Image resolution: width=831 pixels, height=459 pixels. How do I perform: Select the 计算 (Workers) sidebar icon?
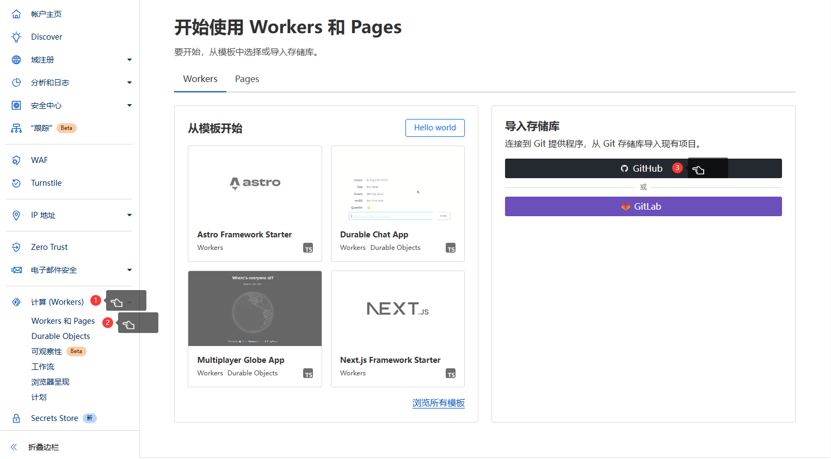coord(16,301)
